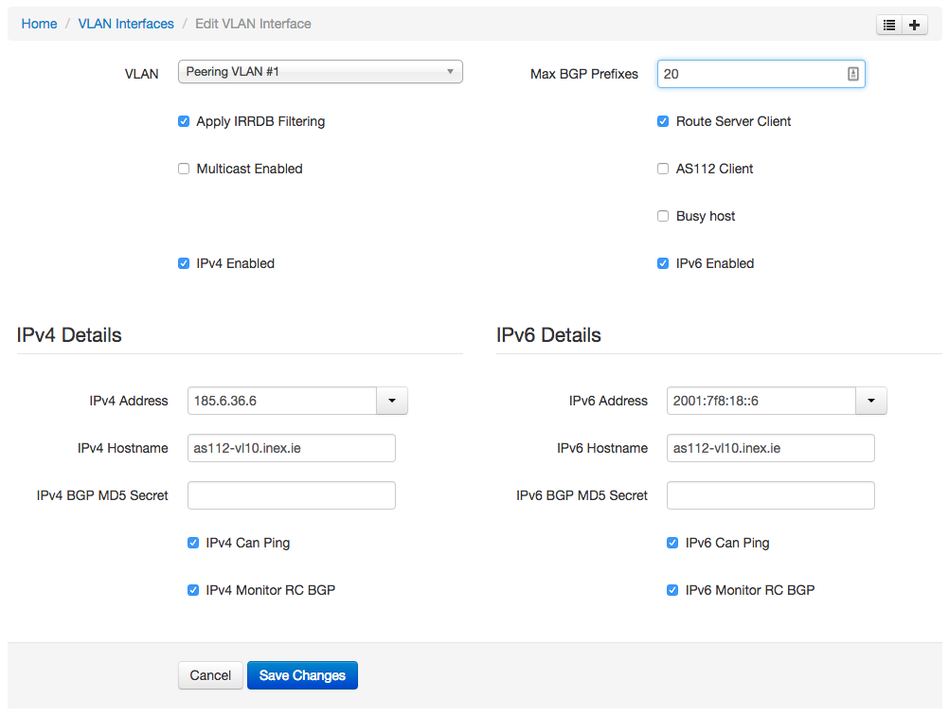Click the IPv6 Address text field
This screenshot has width=949, height=717.
(x=761, y=401)
